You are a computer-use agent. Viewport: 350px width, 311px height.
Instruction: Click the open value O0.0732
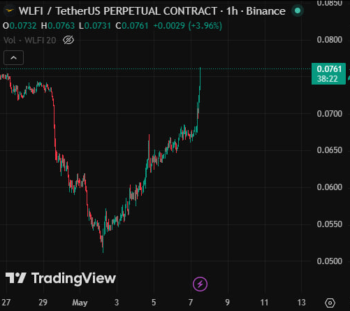pos(20,26)
